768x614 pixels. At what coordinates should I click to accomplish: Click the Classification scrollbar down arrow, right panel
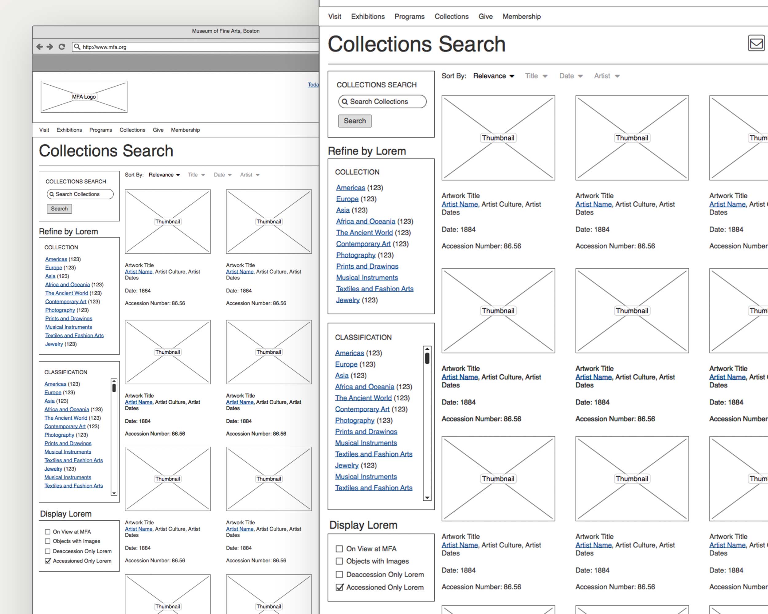point(427,498)
